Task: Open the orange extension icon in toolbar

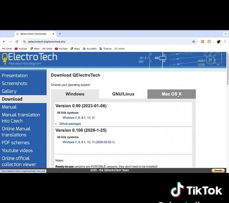Action: [x=203, y=42]
